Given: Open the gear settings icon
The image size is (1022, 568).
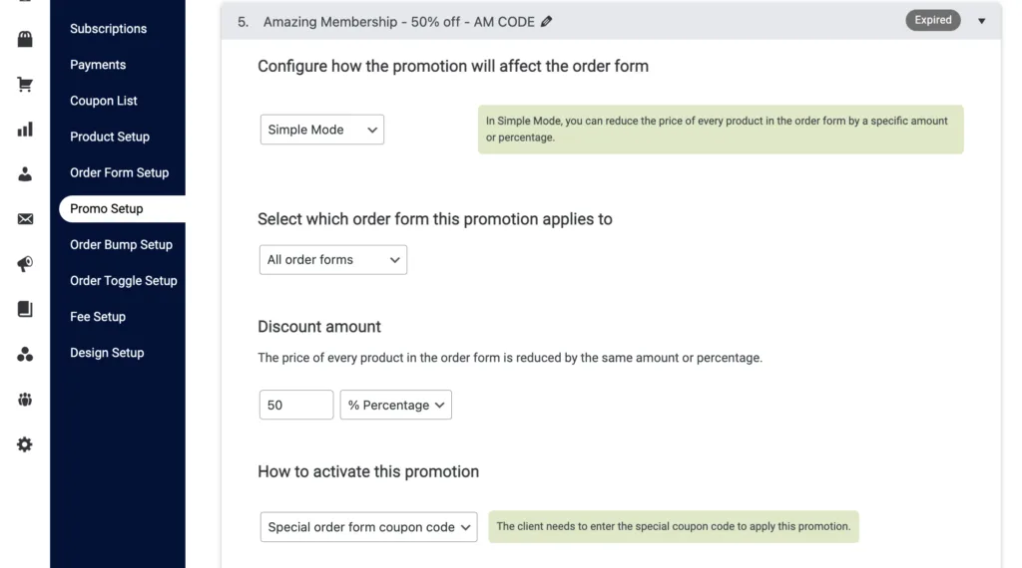Looking at the screenshot, I should [25, 444].
